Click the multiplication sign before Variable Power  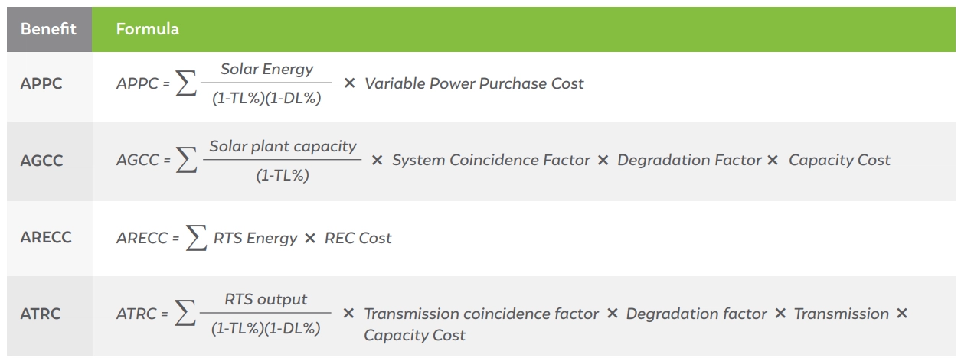coord(349,83)
